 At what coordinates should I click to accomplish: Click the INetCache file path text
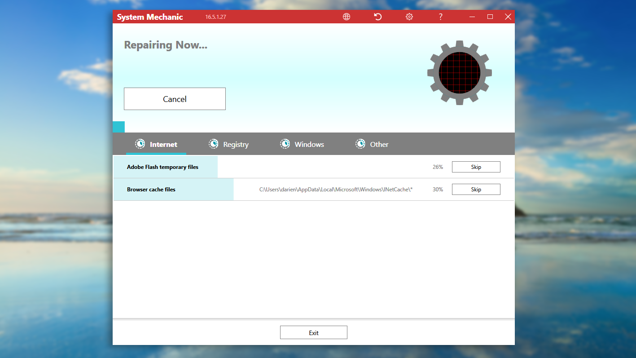(336, 190)
